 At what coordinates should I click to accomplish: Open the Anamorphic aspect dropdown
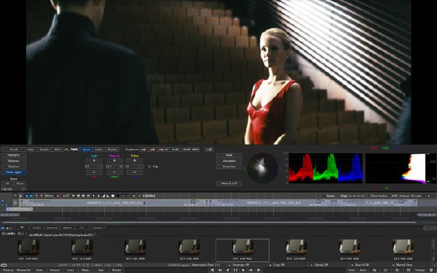tap(209, 265)
